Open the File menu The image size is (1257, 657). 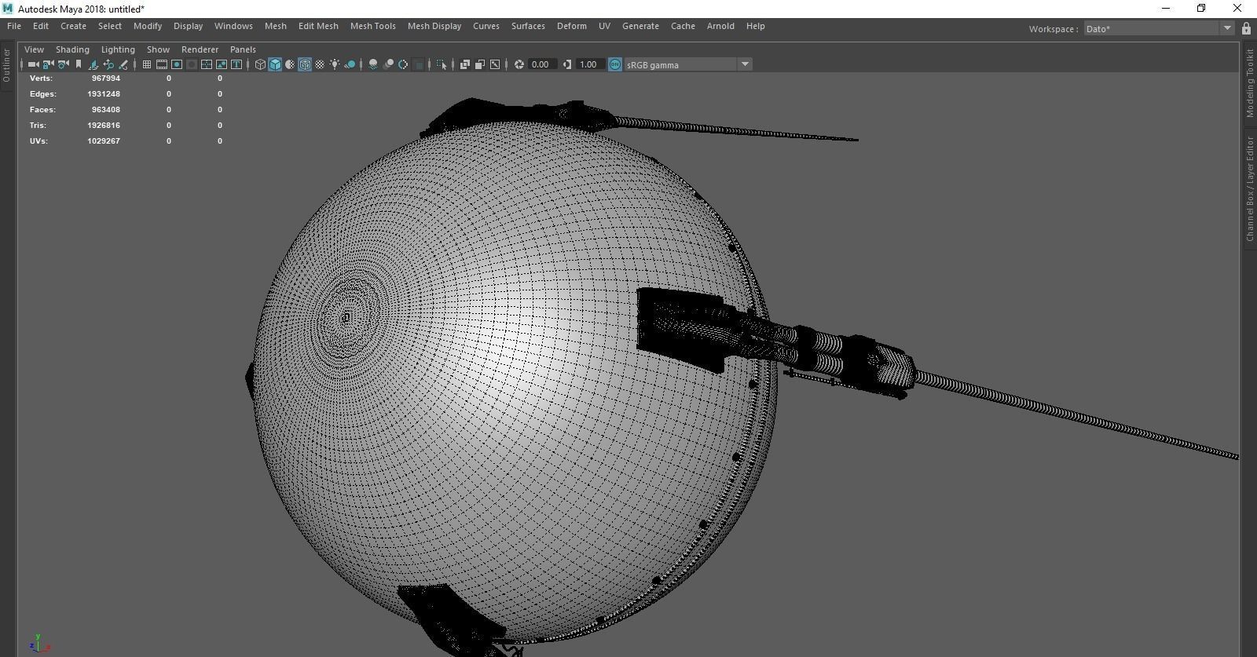click(x=14, y=26)
